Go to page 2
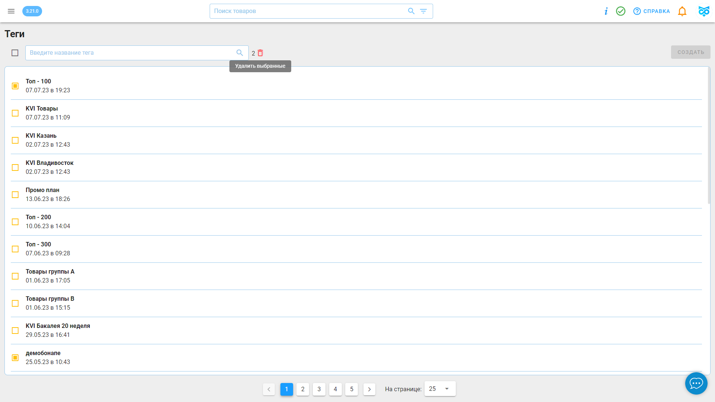Screen dimensions: 715x402 coord(303,389)
